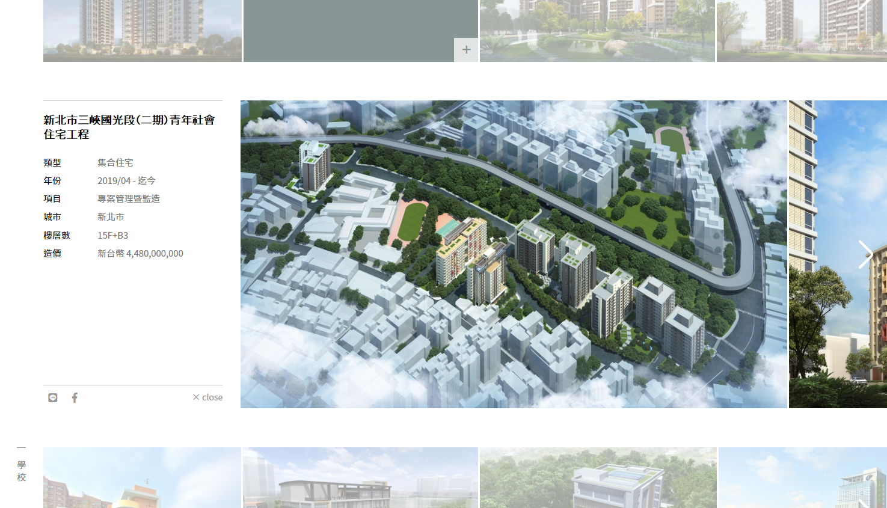Select the 2019/04 - 迄今 year value
The width and height of the screenshot is (887, 508).
pos(126,181)
